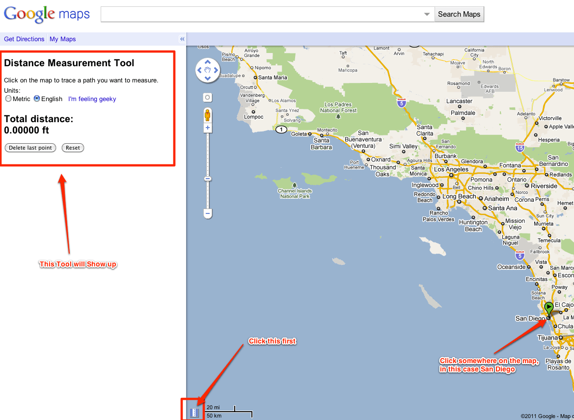The height and width of the screenshot is (420, 574).
Task: Open the search box suggestions dropdown arrow
Action: [427, 14]
